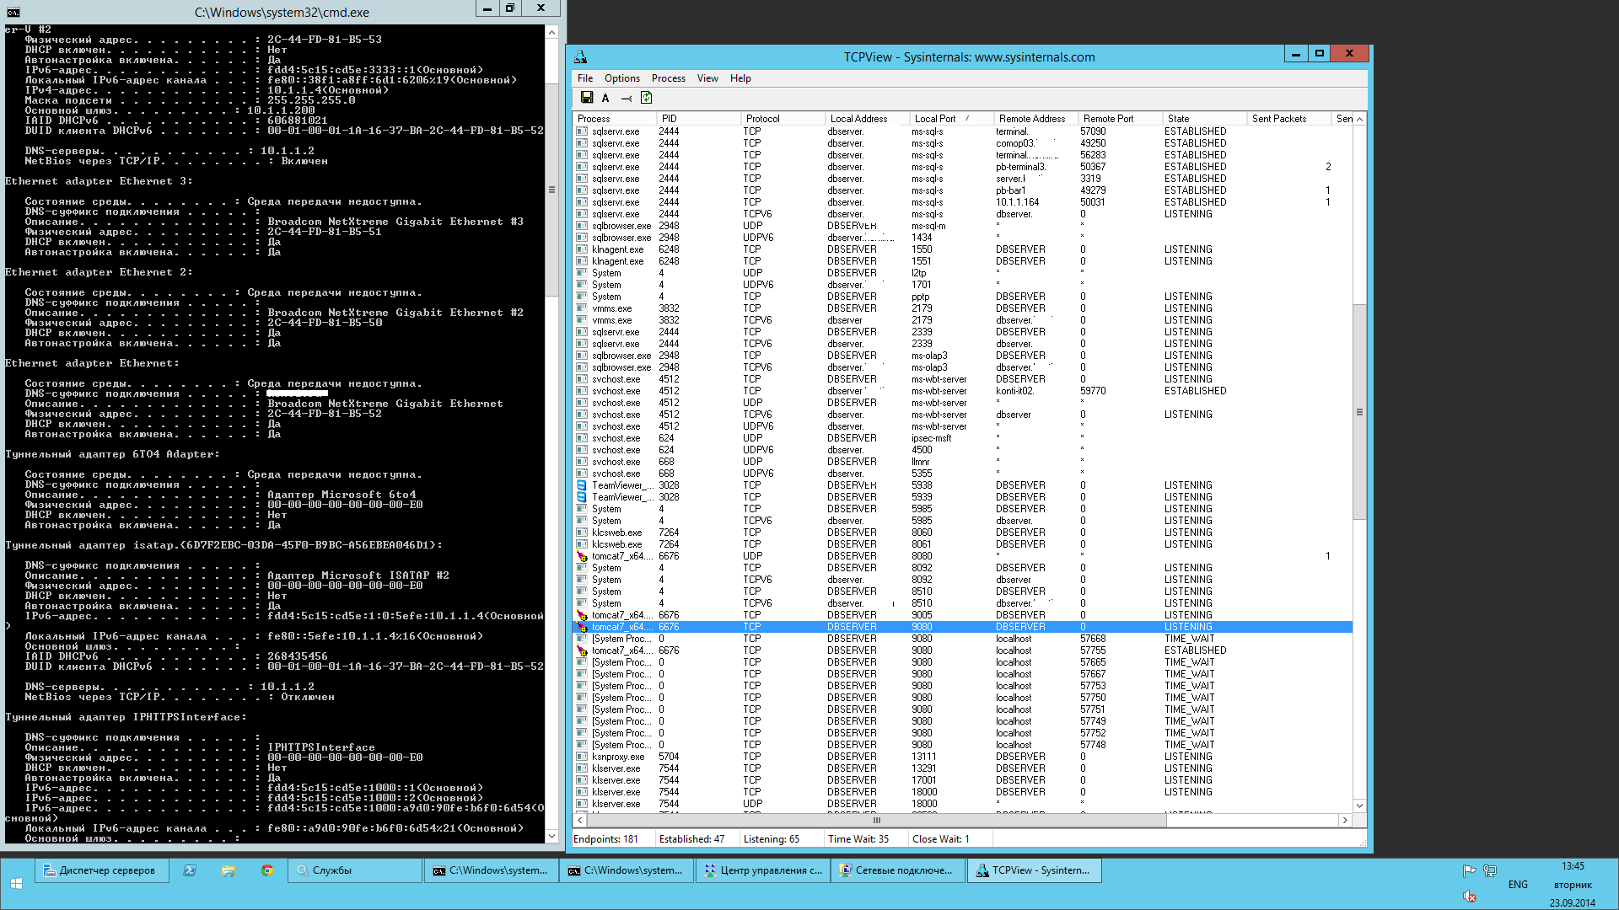
Task: Sort by the Remote Address column header
Action: pyautogui.click(x=1035, y=119)
